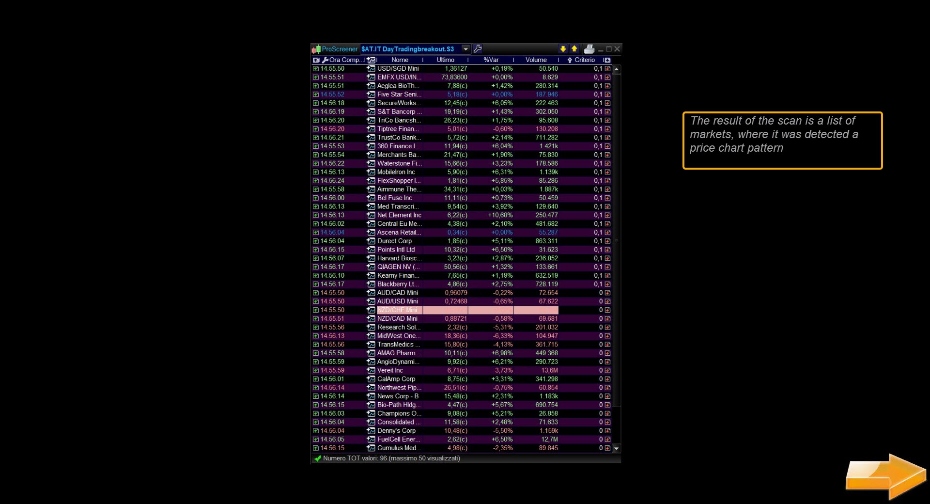Screen dimensions: 930x504
Task: Sort by the %Var column header
Action: point(491,60)
